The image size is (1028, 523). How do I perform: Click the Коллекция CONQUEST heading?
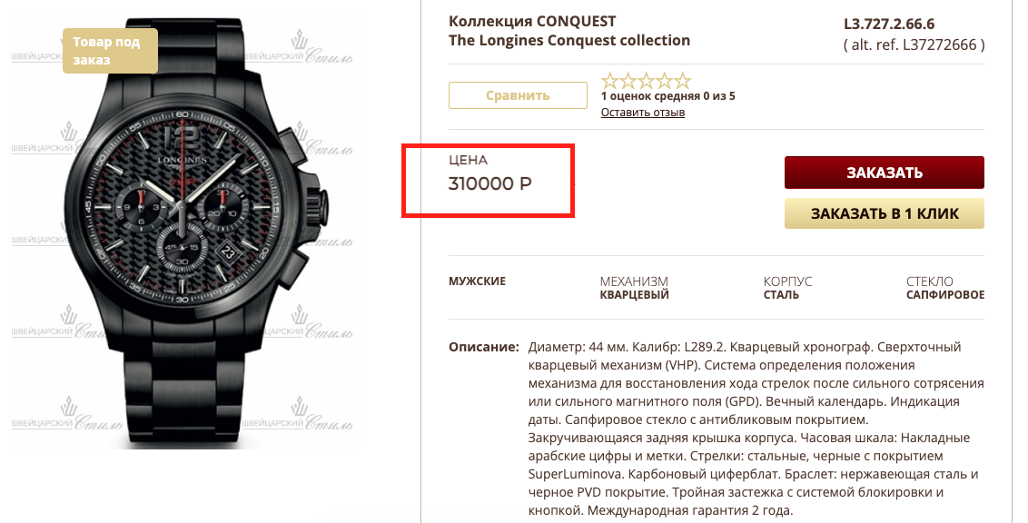click(532, 22)
